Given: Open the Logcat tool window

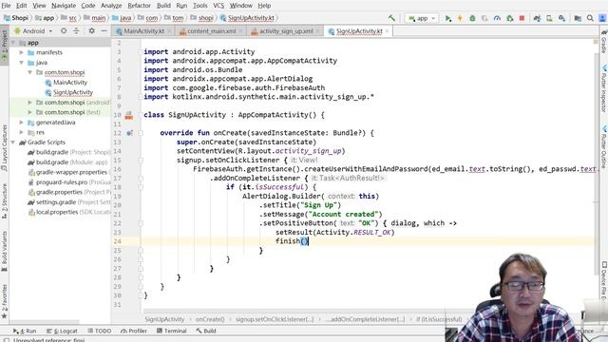Looking at the screenshot, I should [x=62, y=331].
